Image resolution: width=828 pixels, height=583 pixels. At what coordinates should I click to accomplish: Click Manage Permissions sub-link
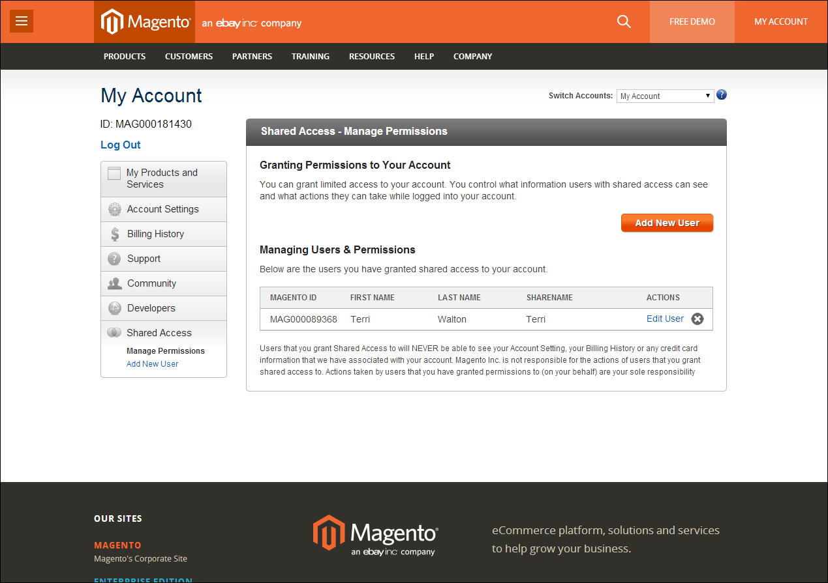point(166,351)
